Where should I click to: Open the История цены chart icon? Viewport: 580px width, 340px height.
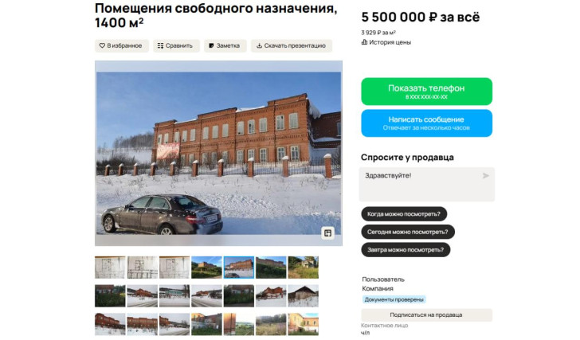coord(364,42)
